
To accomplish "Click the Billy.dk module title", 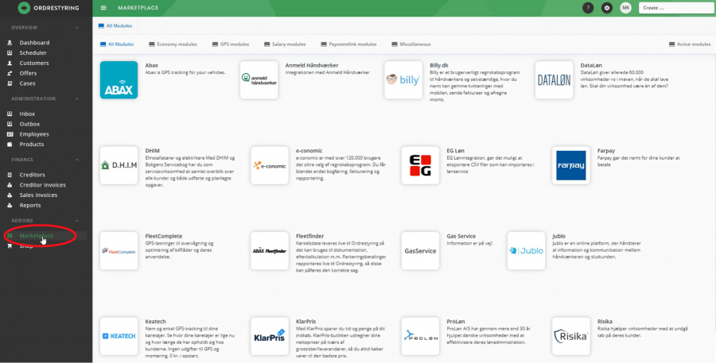I will 439,66.
